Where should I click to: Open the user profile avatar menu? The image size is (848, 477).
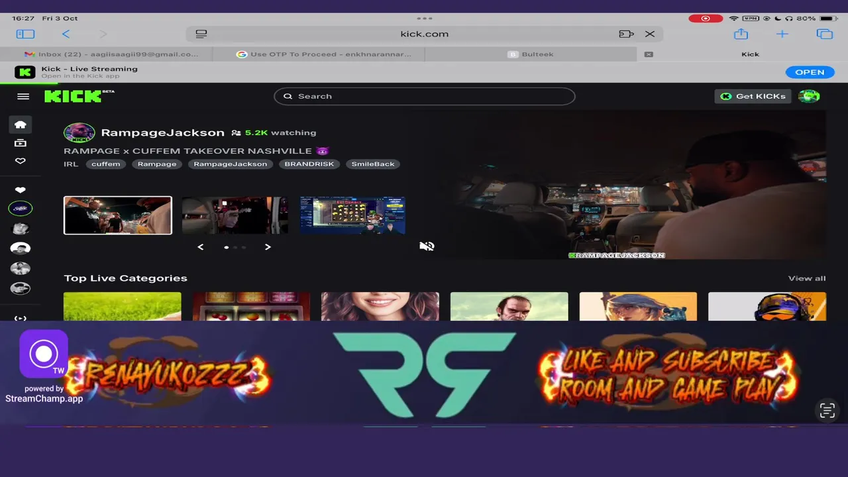(809, 96)
